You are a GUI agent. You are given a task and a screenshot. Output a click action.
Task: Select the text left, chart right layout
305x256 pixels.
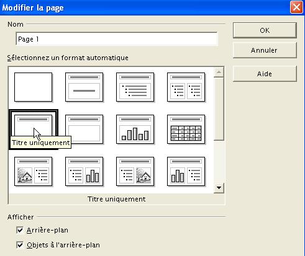(84, 171)
